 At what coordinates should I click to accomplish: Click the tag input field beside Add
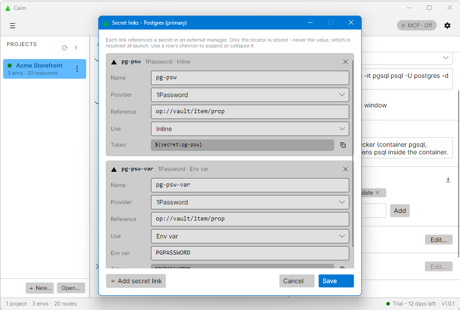pyautogui.click(x=374, y=211)
